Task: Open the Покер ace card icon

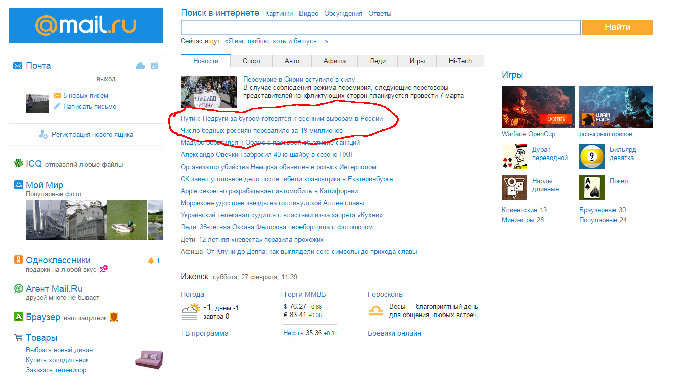Action: (592, 188)
